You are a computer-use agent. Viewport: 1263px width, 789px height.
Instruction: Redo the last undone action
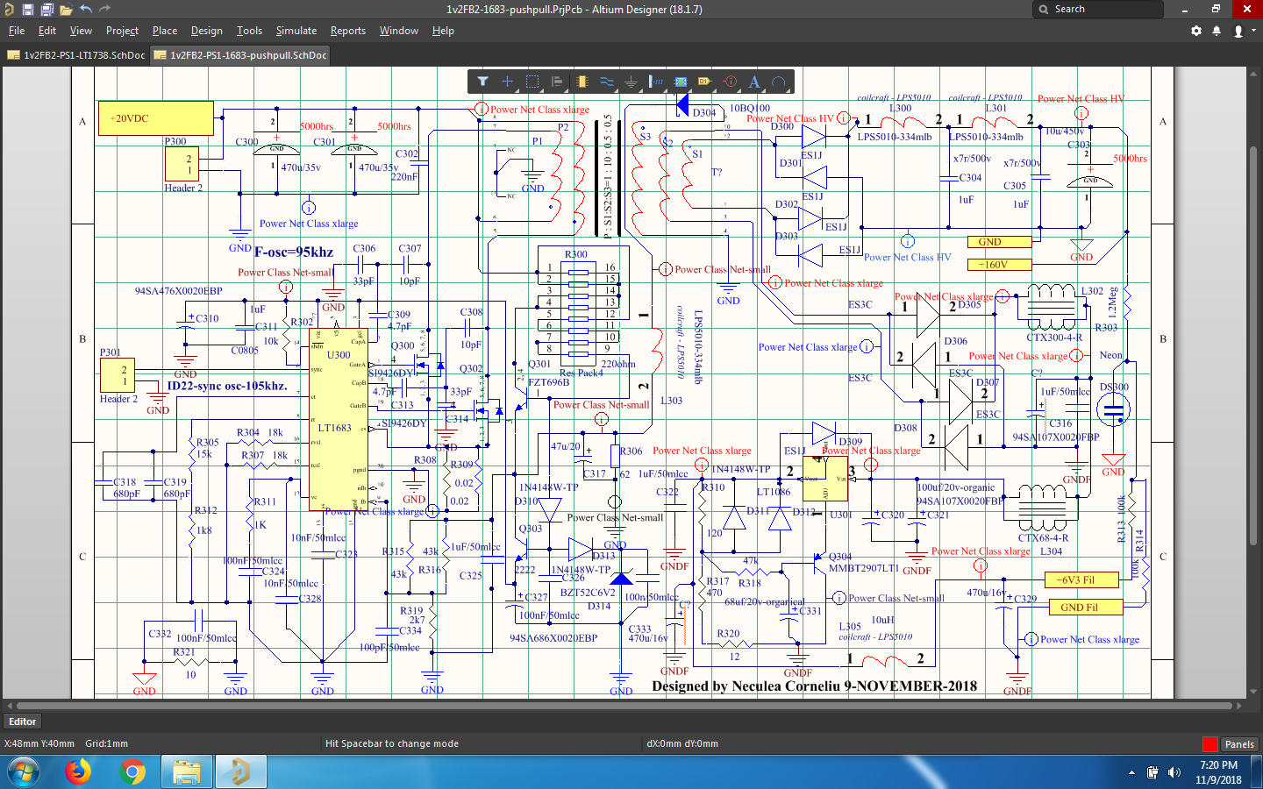coord(104,9)
